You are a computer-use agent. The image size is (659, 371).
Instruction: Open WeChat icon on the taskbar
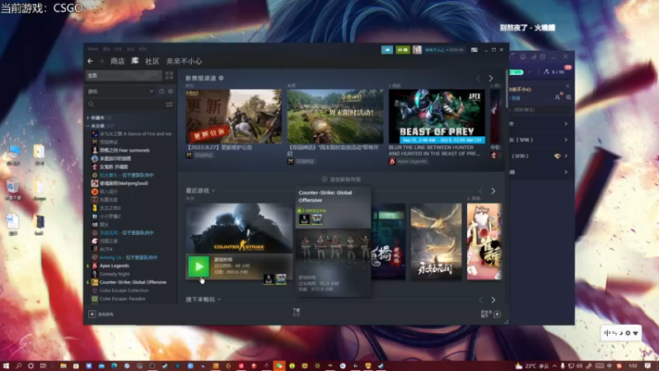[x=279, y=366]
